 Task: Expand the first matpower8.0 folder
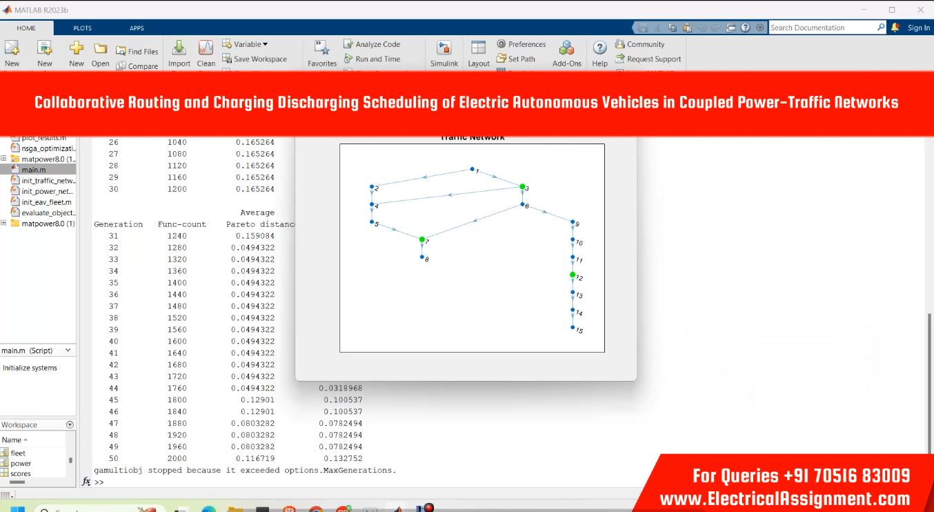coord(4,159)
